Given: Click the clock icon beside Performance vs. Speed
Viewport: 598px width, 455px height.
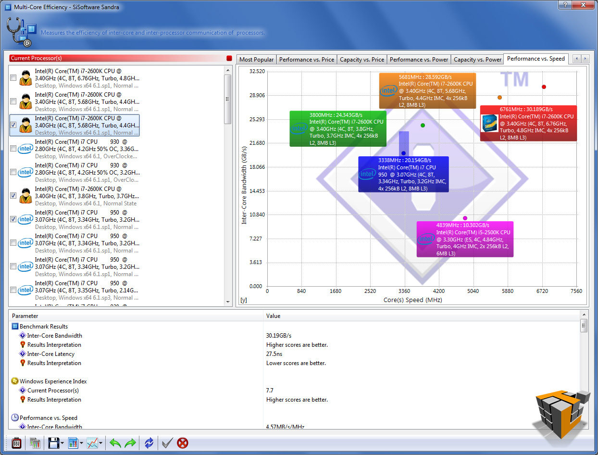Looking at the screenshot, I should point(15,418).
